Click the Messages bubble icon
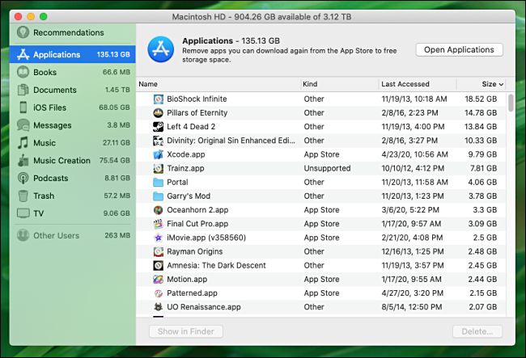526x358 pixels. point(23,125)
